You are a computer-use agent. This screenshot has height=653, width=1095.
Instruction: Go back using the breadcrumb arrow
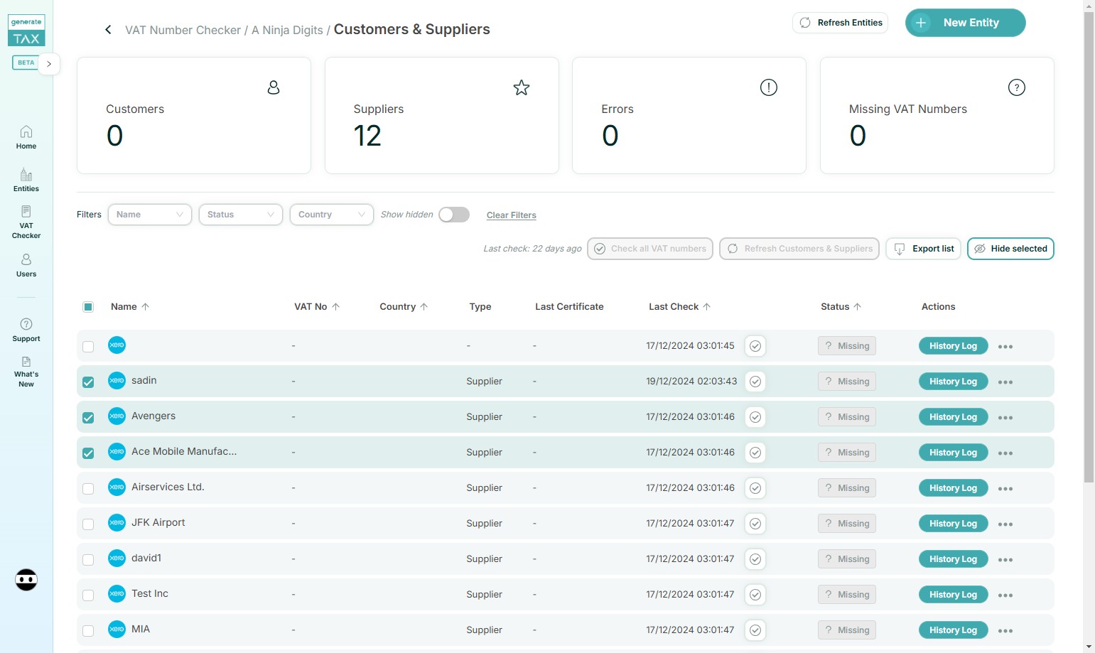108,30
